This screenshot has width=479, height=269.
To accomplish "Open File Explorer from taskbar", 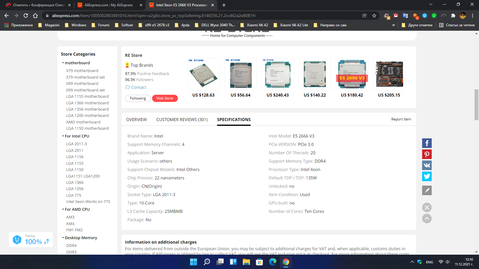I will point(246,262).
